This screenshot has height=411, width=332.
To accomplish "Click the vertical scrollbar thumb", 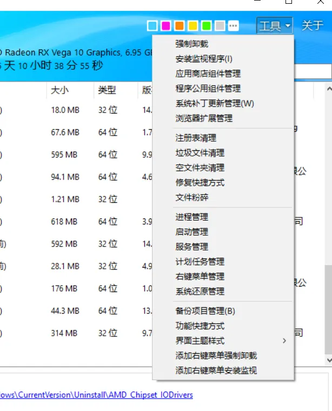I will pos(328,309).
